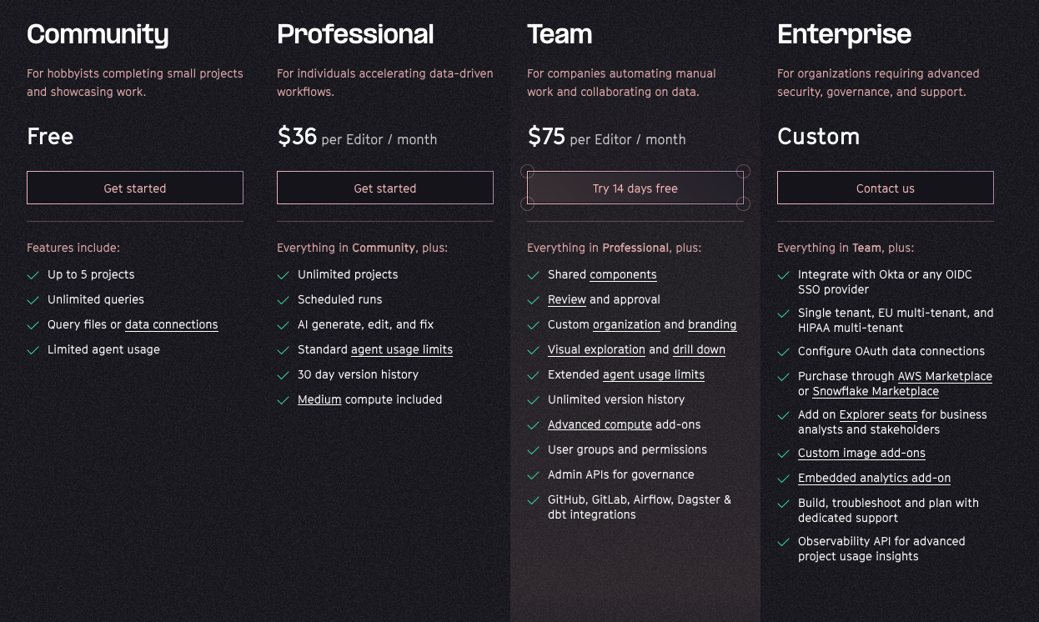Image resolution: width=1039 pixels, height=622 pixels.
Task: Click Get started for the Professional plan
Action: (384, 188)
